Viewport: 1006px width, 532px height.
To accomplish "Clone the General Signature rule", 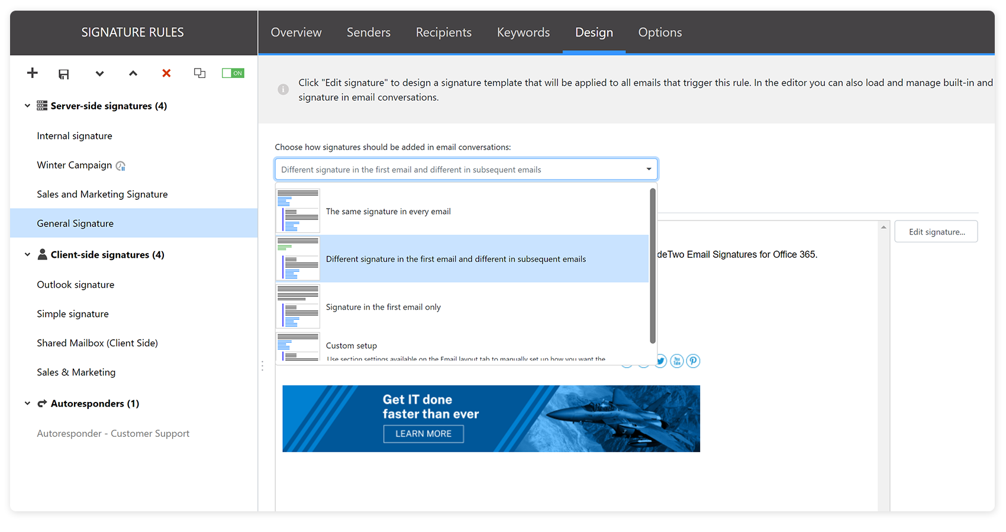I will tap(199, 73).
